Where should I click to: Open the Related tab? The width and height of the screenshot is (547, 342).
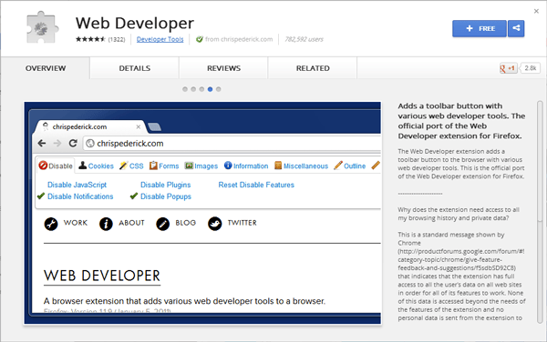coord(313,68)
